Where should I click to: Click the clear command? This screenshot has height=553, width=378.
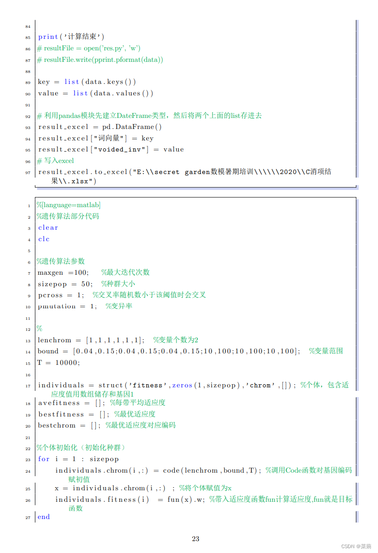[48, 227]
